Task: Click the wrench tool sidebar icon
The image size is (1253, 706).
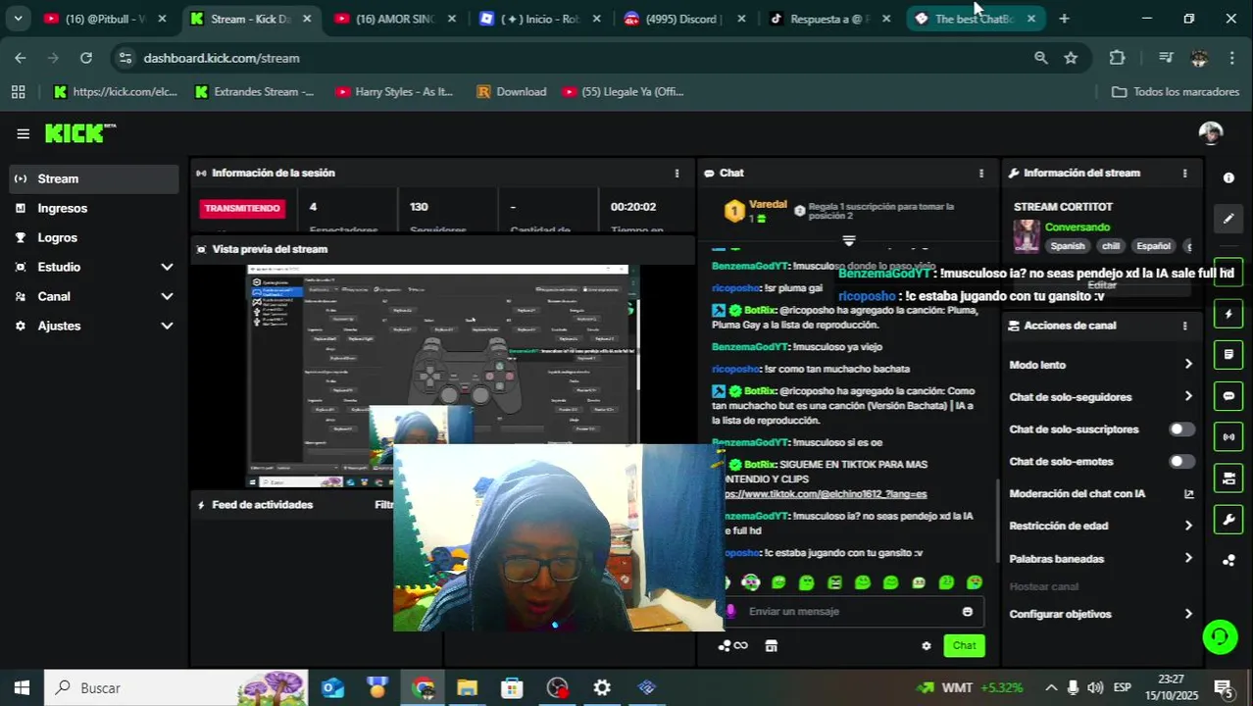Action: click(x=1228, y=520)
